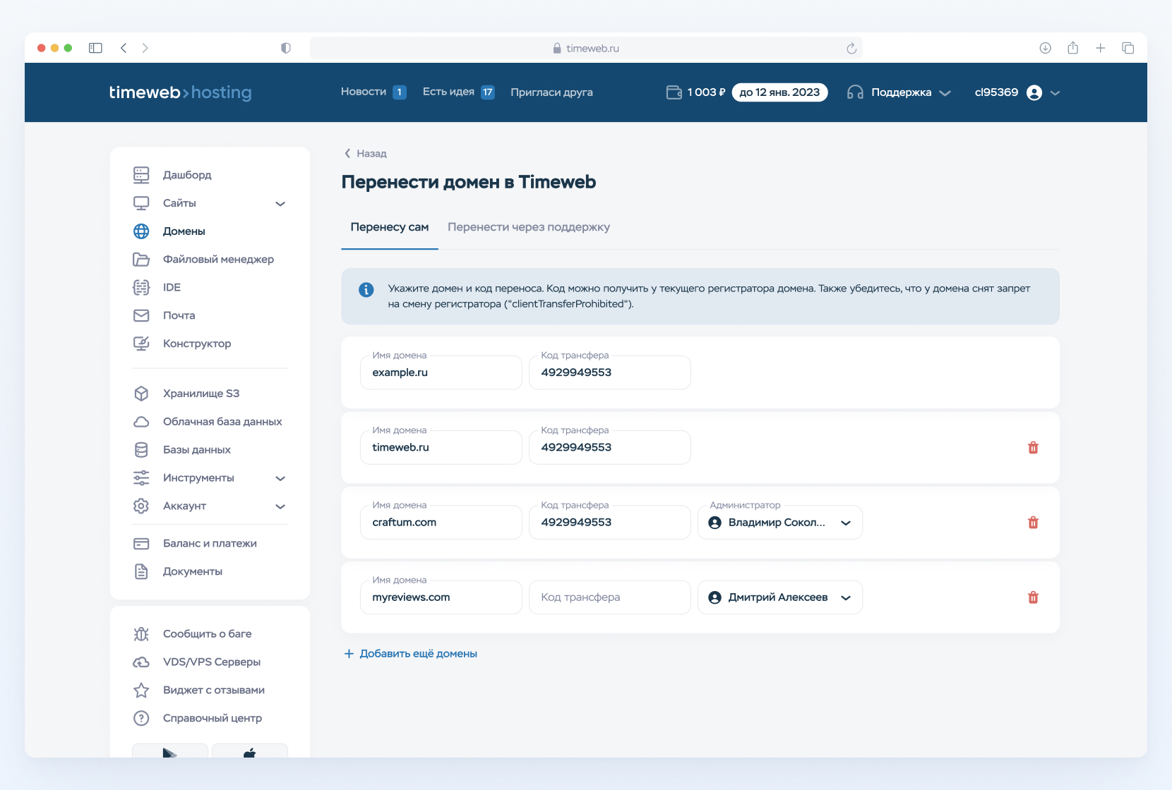
Task: Click the VDS/VPS Серверы cloud icon
Action: [x=141, y=662]
